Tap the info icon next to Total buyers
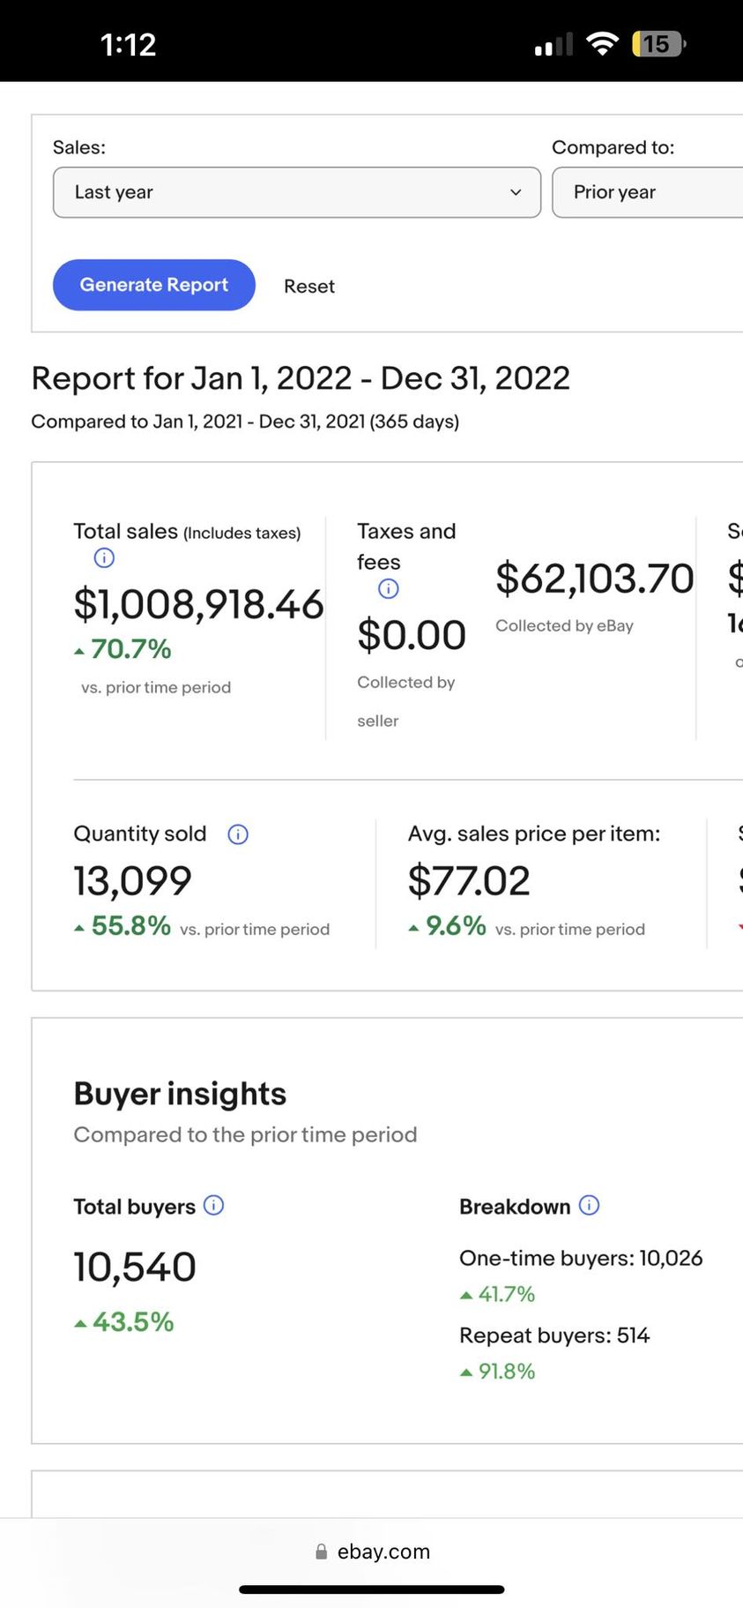The image size is (743, 1608). [213, 1205]
